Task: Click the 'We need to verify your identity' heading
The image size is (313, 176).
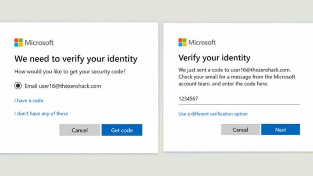Action: coord(76,59)
